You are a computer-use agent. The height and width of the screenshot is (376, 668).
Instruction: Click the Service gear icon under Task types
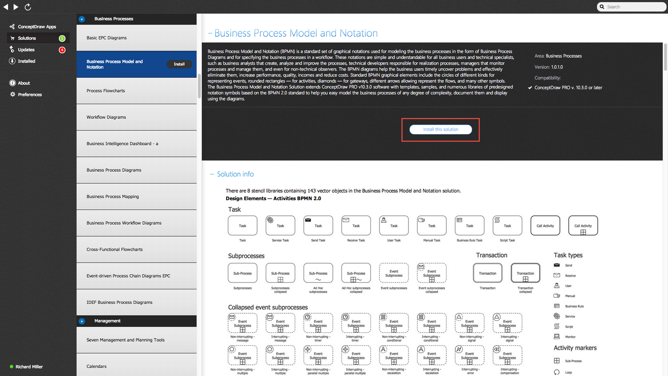pos(557,316)
